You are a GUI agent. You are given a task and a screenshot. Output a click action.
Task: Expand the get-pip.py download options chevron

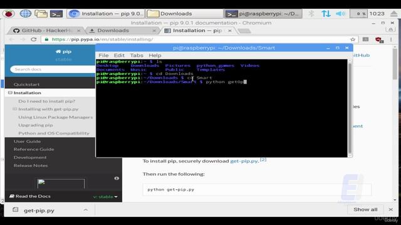tap(86, 210)
